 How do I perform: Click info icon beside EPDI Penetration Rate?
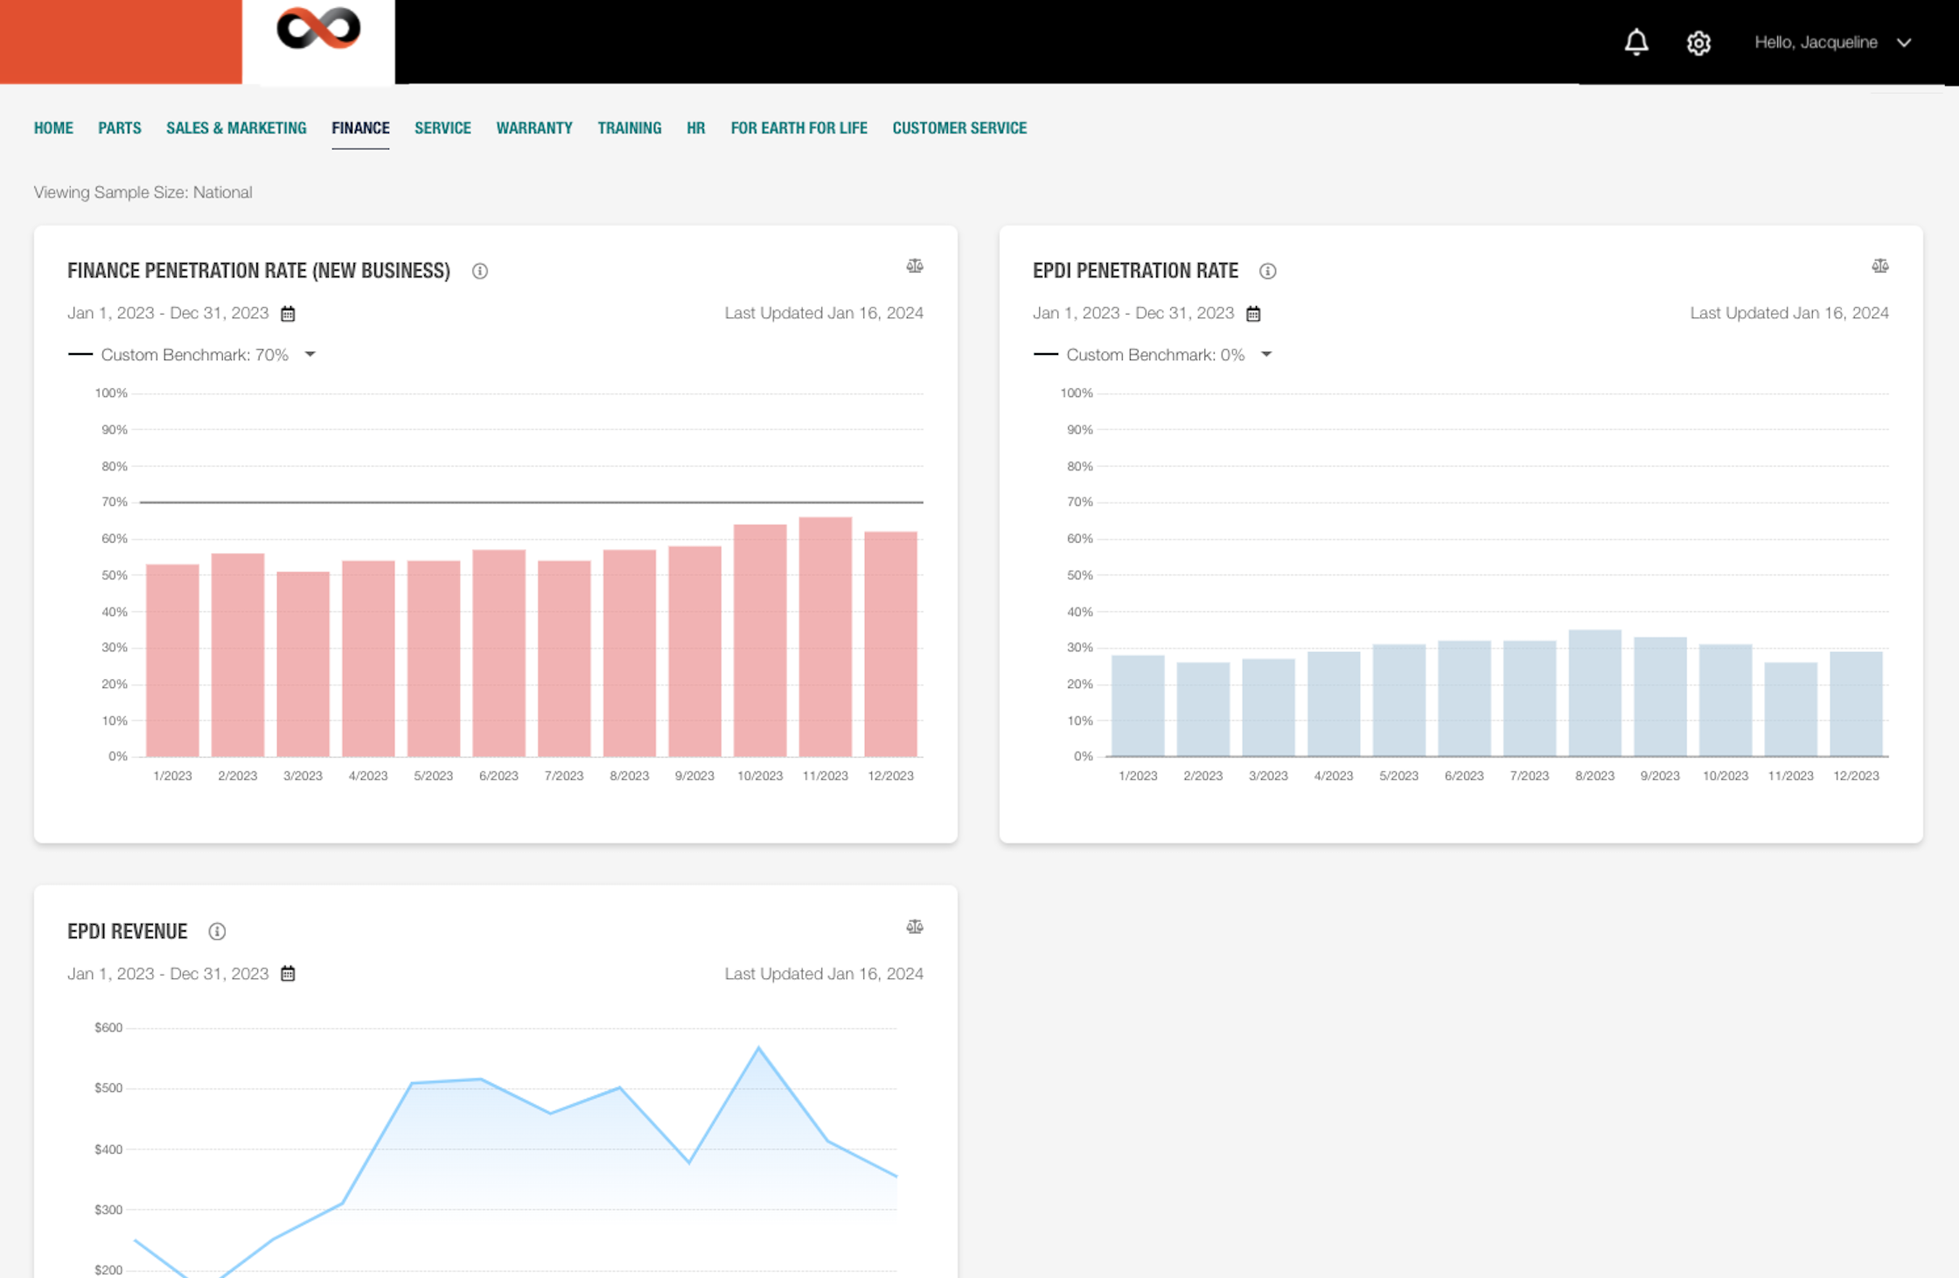[1267, 271]
